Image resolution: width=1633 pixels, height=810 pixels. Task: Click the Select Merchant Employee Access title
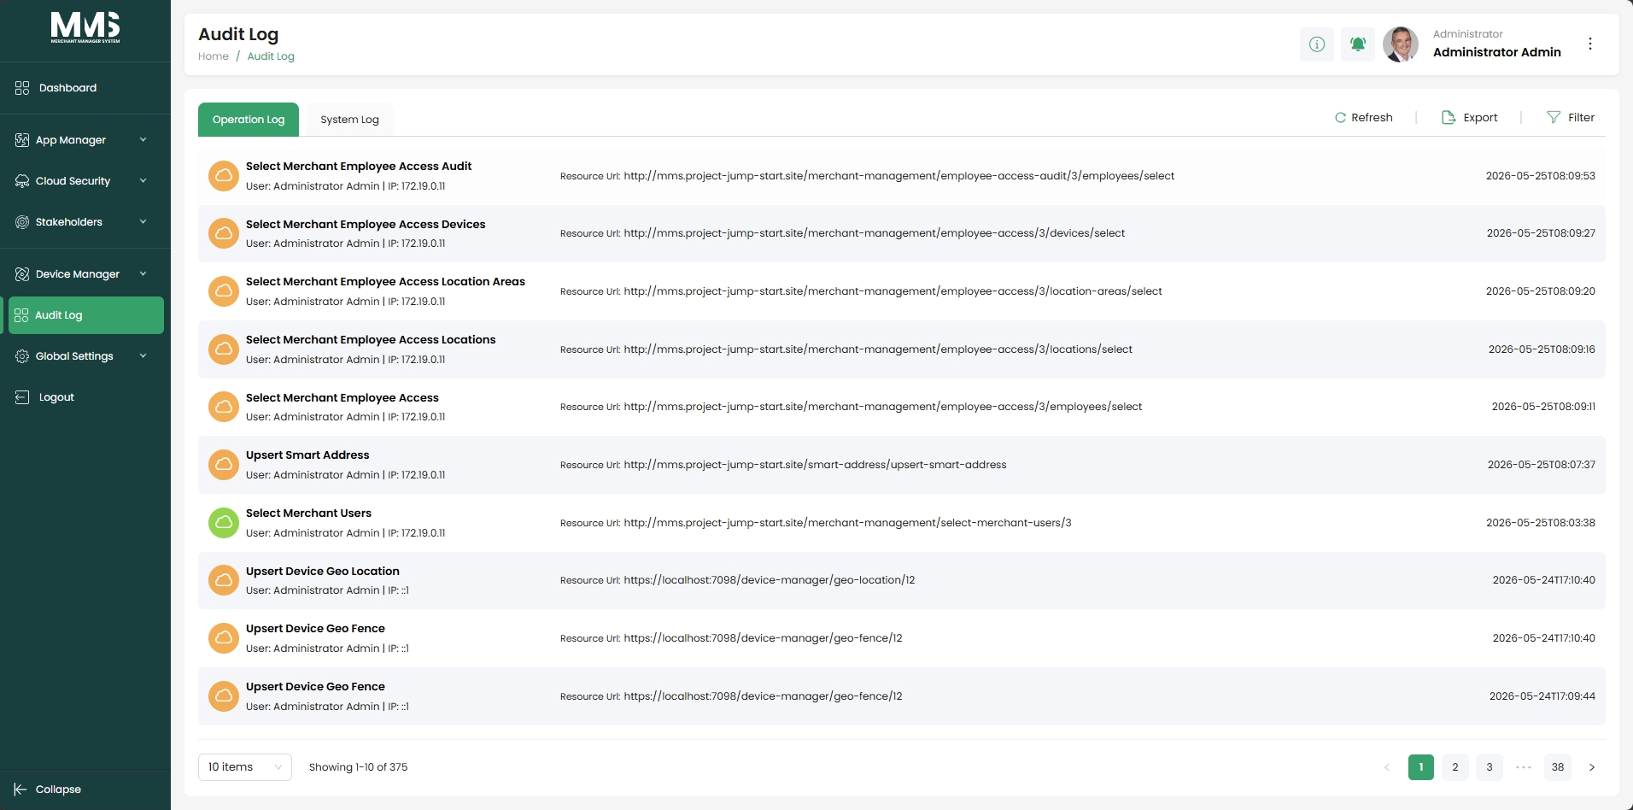coord(342,398)
